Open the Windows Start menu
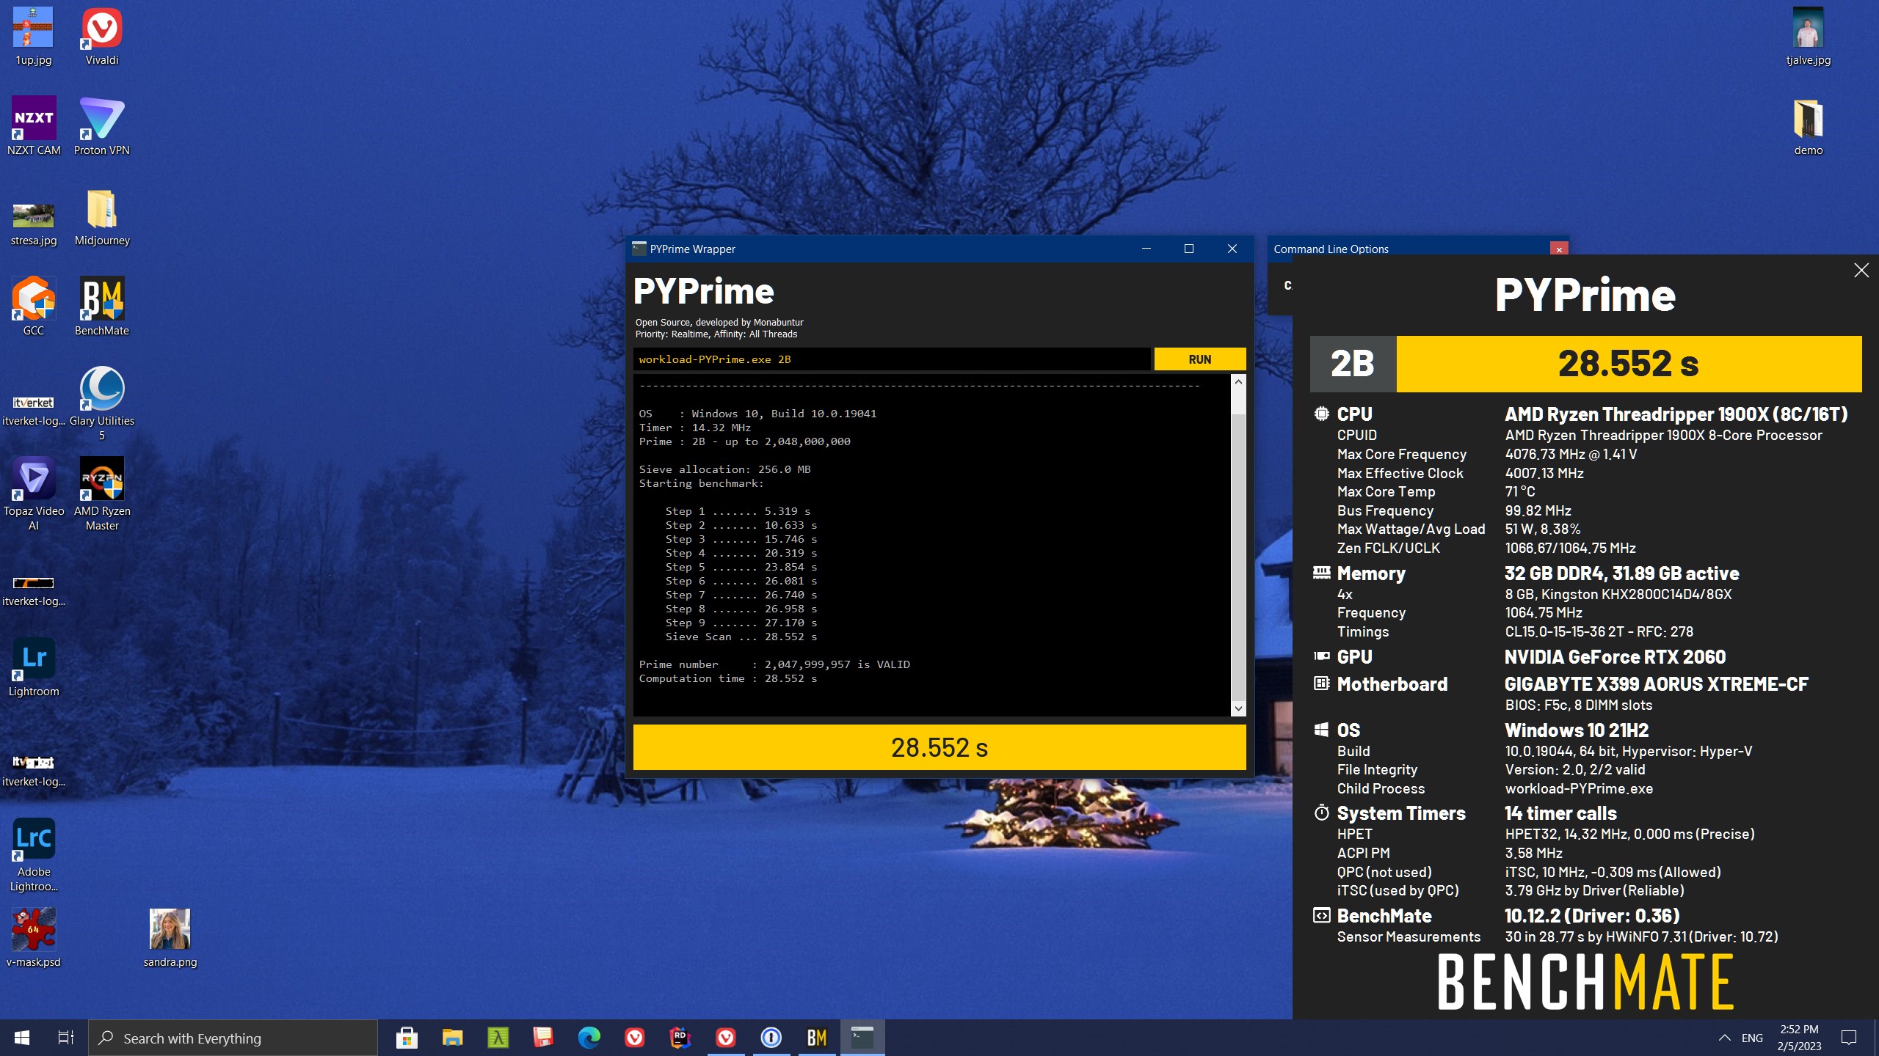This screenshot has height=1056, width=1879. 22,1038
